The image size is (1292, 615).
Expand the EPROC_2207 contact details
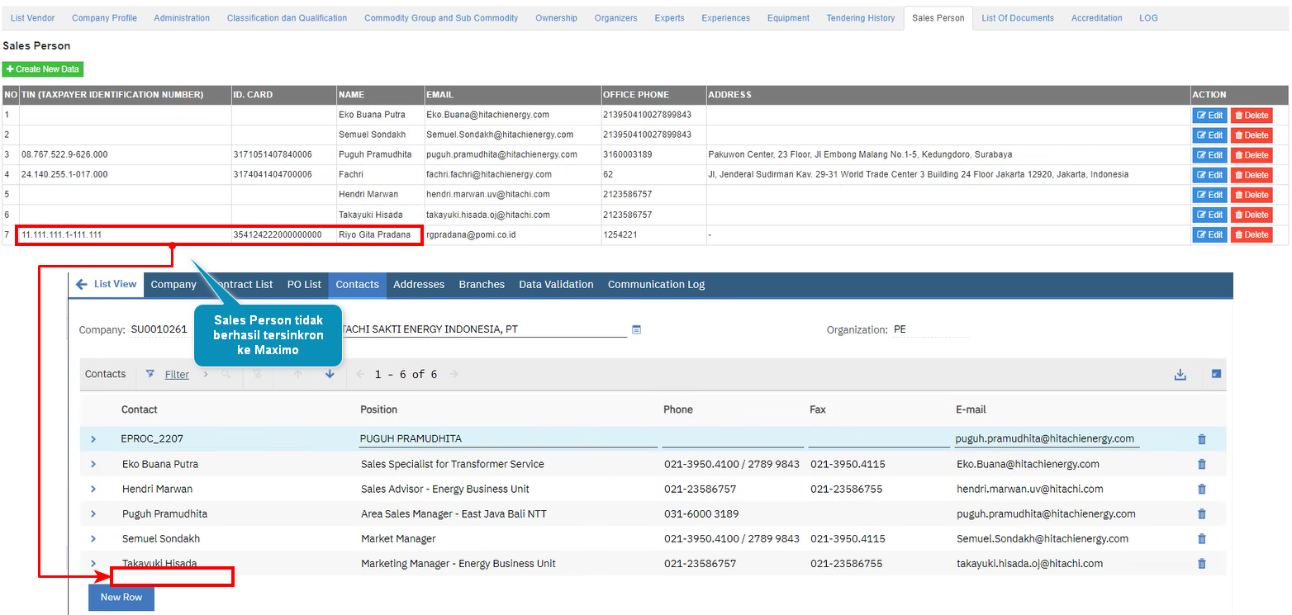[93, 439]
